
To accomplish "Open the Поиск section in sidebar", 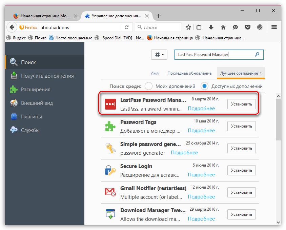I will pos(45,62).
